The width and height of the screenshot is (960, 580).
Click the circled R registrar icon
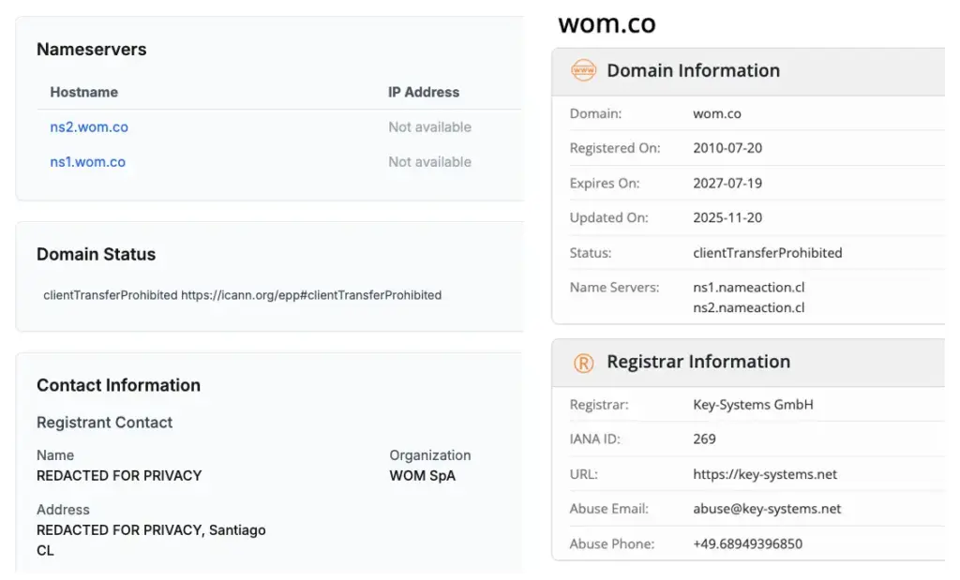(x=583, y=362)
